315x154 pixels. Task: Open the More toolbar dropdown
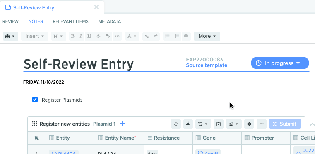(207, 36)
